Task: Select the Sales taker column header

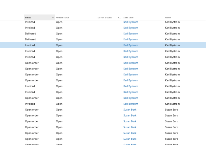Action: [x=128, y=17]
